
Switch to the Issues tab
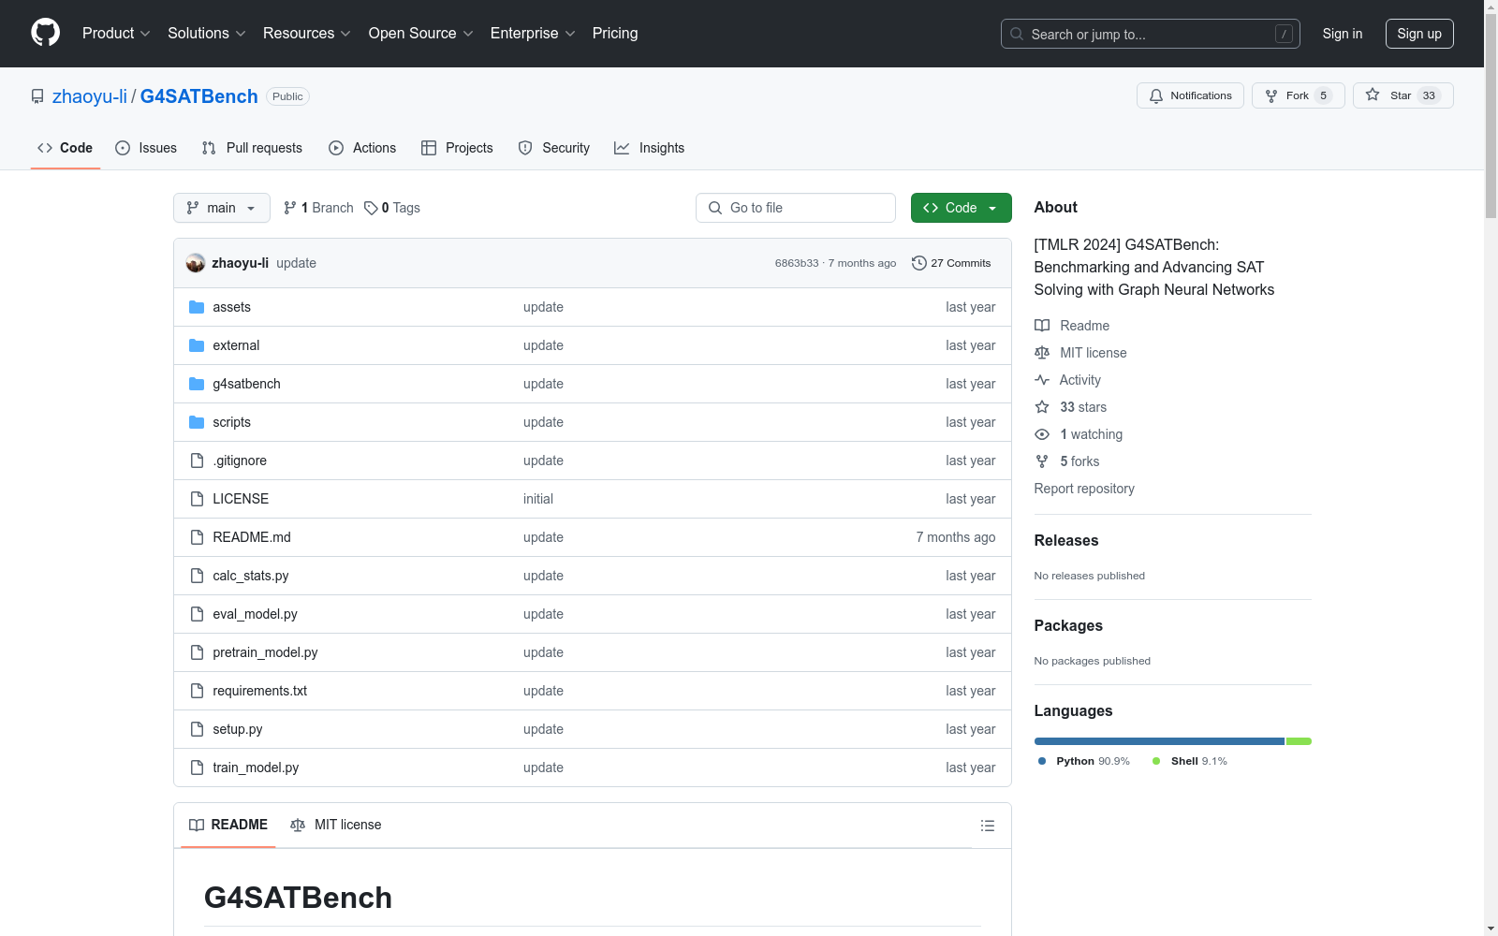coord(146,148)
